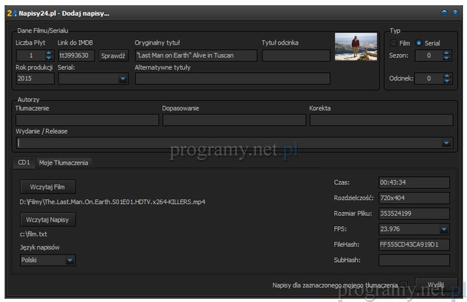Select the Serial radio button
This screenshot has width=467, height=302.
click(x=419, y=43)
